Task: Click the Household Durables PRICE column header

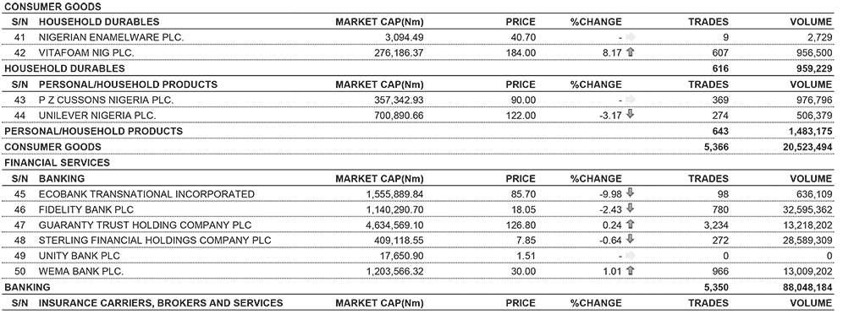Action: tap(521, 22)
